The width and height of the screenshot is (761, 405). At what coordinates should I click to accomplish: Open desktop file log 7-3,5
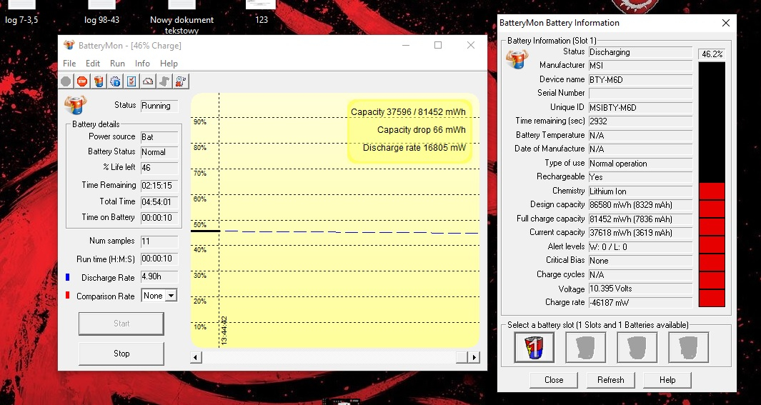click(x=21, y=13)
